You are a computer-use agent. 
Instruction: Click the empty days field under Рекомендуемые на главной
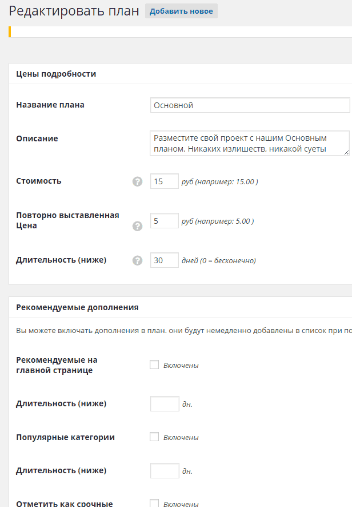pyautogui.click(x=165, y=404)
